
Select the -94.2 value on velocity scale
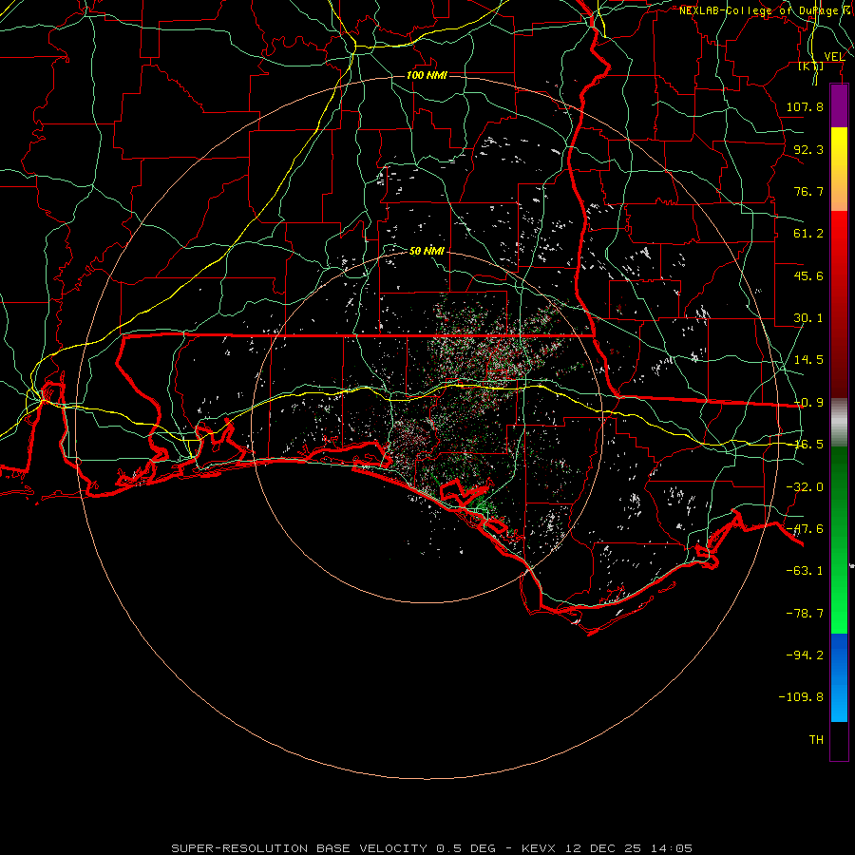tap(805, 655)
